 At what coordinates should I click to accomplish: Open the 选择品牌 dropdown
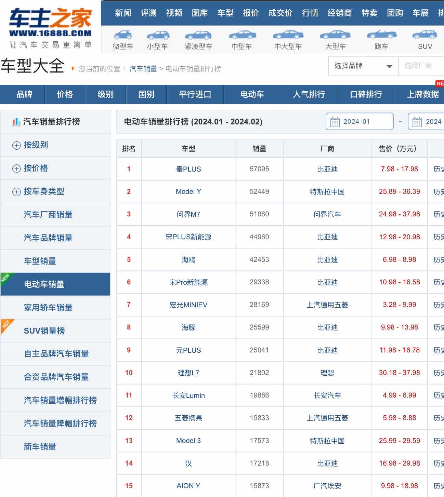click(x=363, y=66)
